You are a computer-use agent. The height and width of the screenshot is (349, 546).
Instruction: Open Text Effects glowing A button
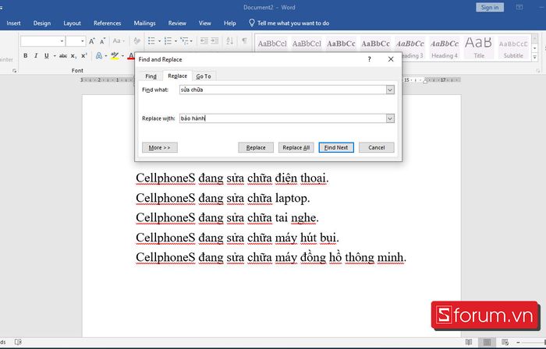99,55
